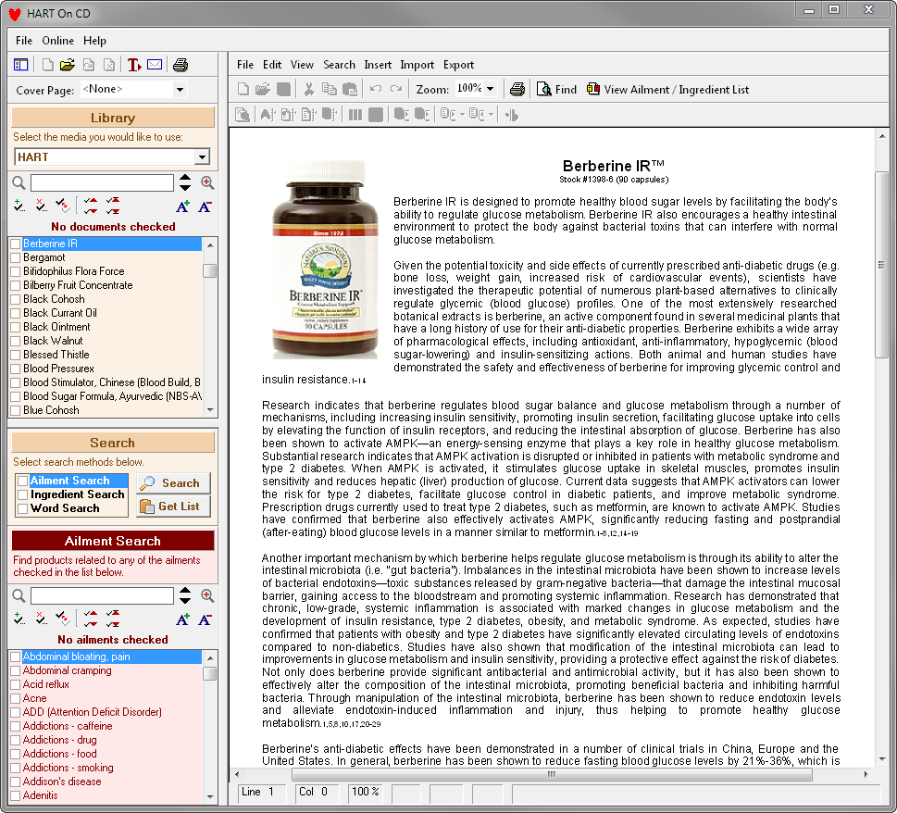Screen dimensions: 897x813
Task: Click the paste clipboard icon in editor toolbar
Action: coord(350,89)
